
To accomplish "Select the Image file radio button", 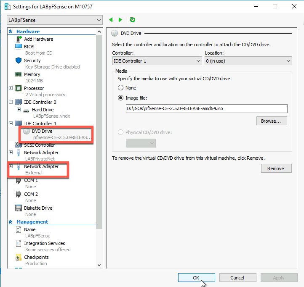I will click(x=120, y=98).
